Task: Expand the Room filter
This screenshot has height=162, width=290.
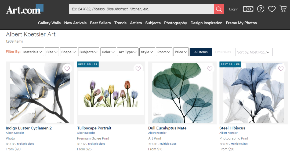Action: (x=164, y=52)
